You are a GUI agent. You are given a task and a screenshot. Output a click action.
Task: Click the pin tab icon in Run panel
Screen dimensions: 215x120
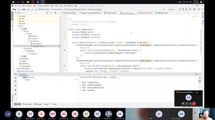[x=15, y=94]
